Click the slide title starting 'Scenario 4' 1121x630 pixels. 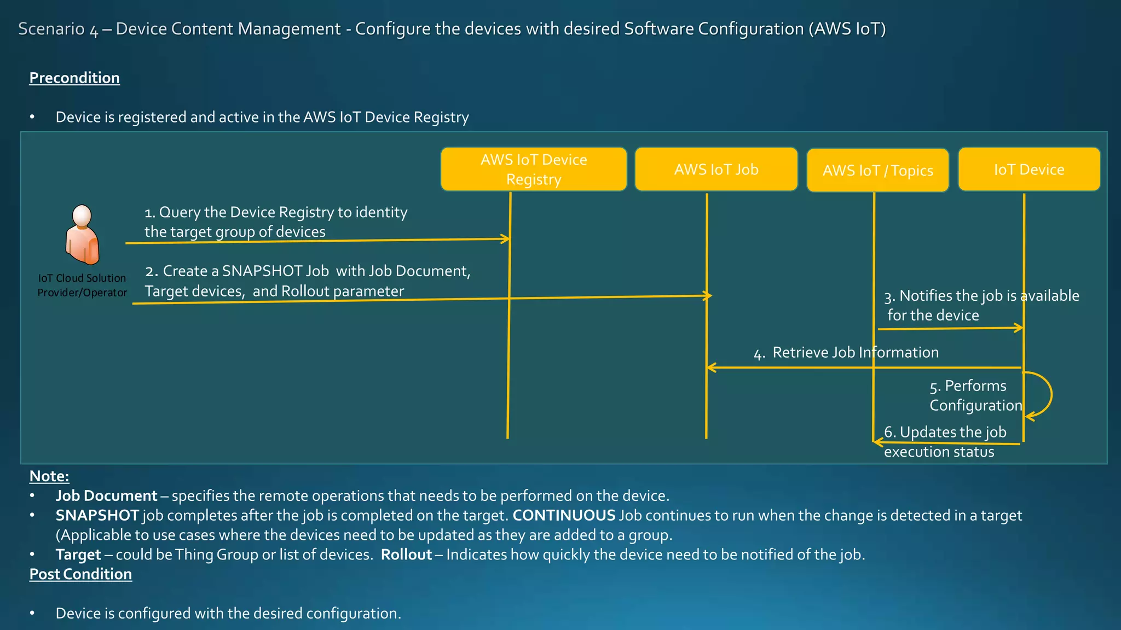pos(452,29)
